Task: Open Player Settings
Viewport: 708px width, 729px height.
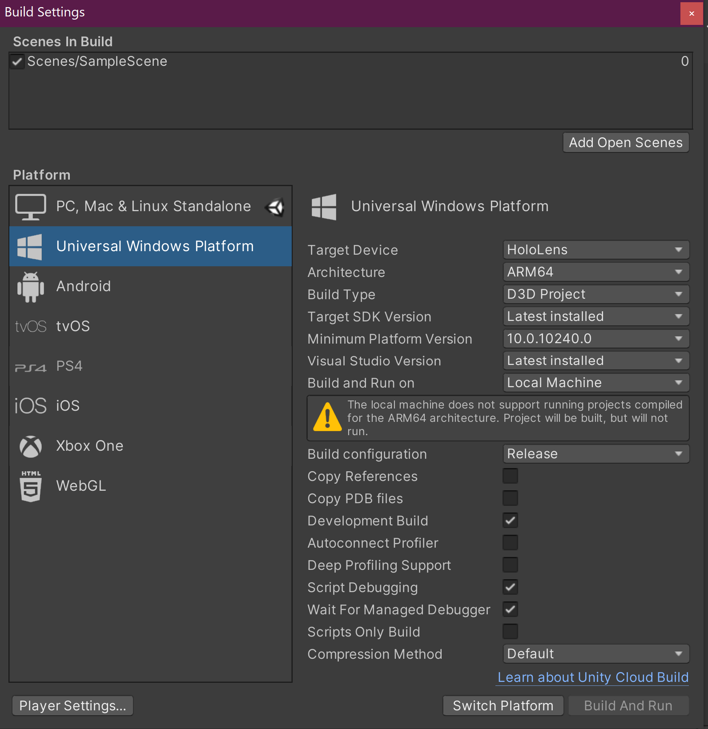Action: point(73,706)
